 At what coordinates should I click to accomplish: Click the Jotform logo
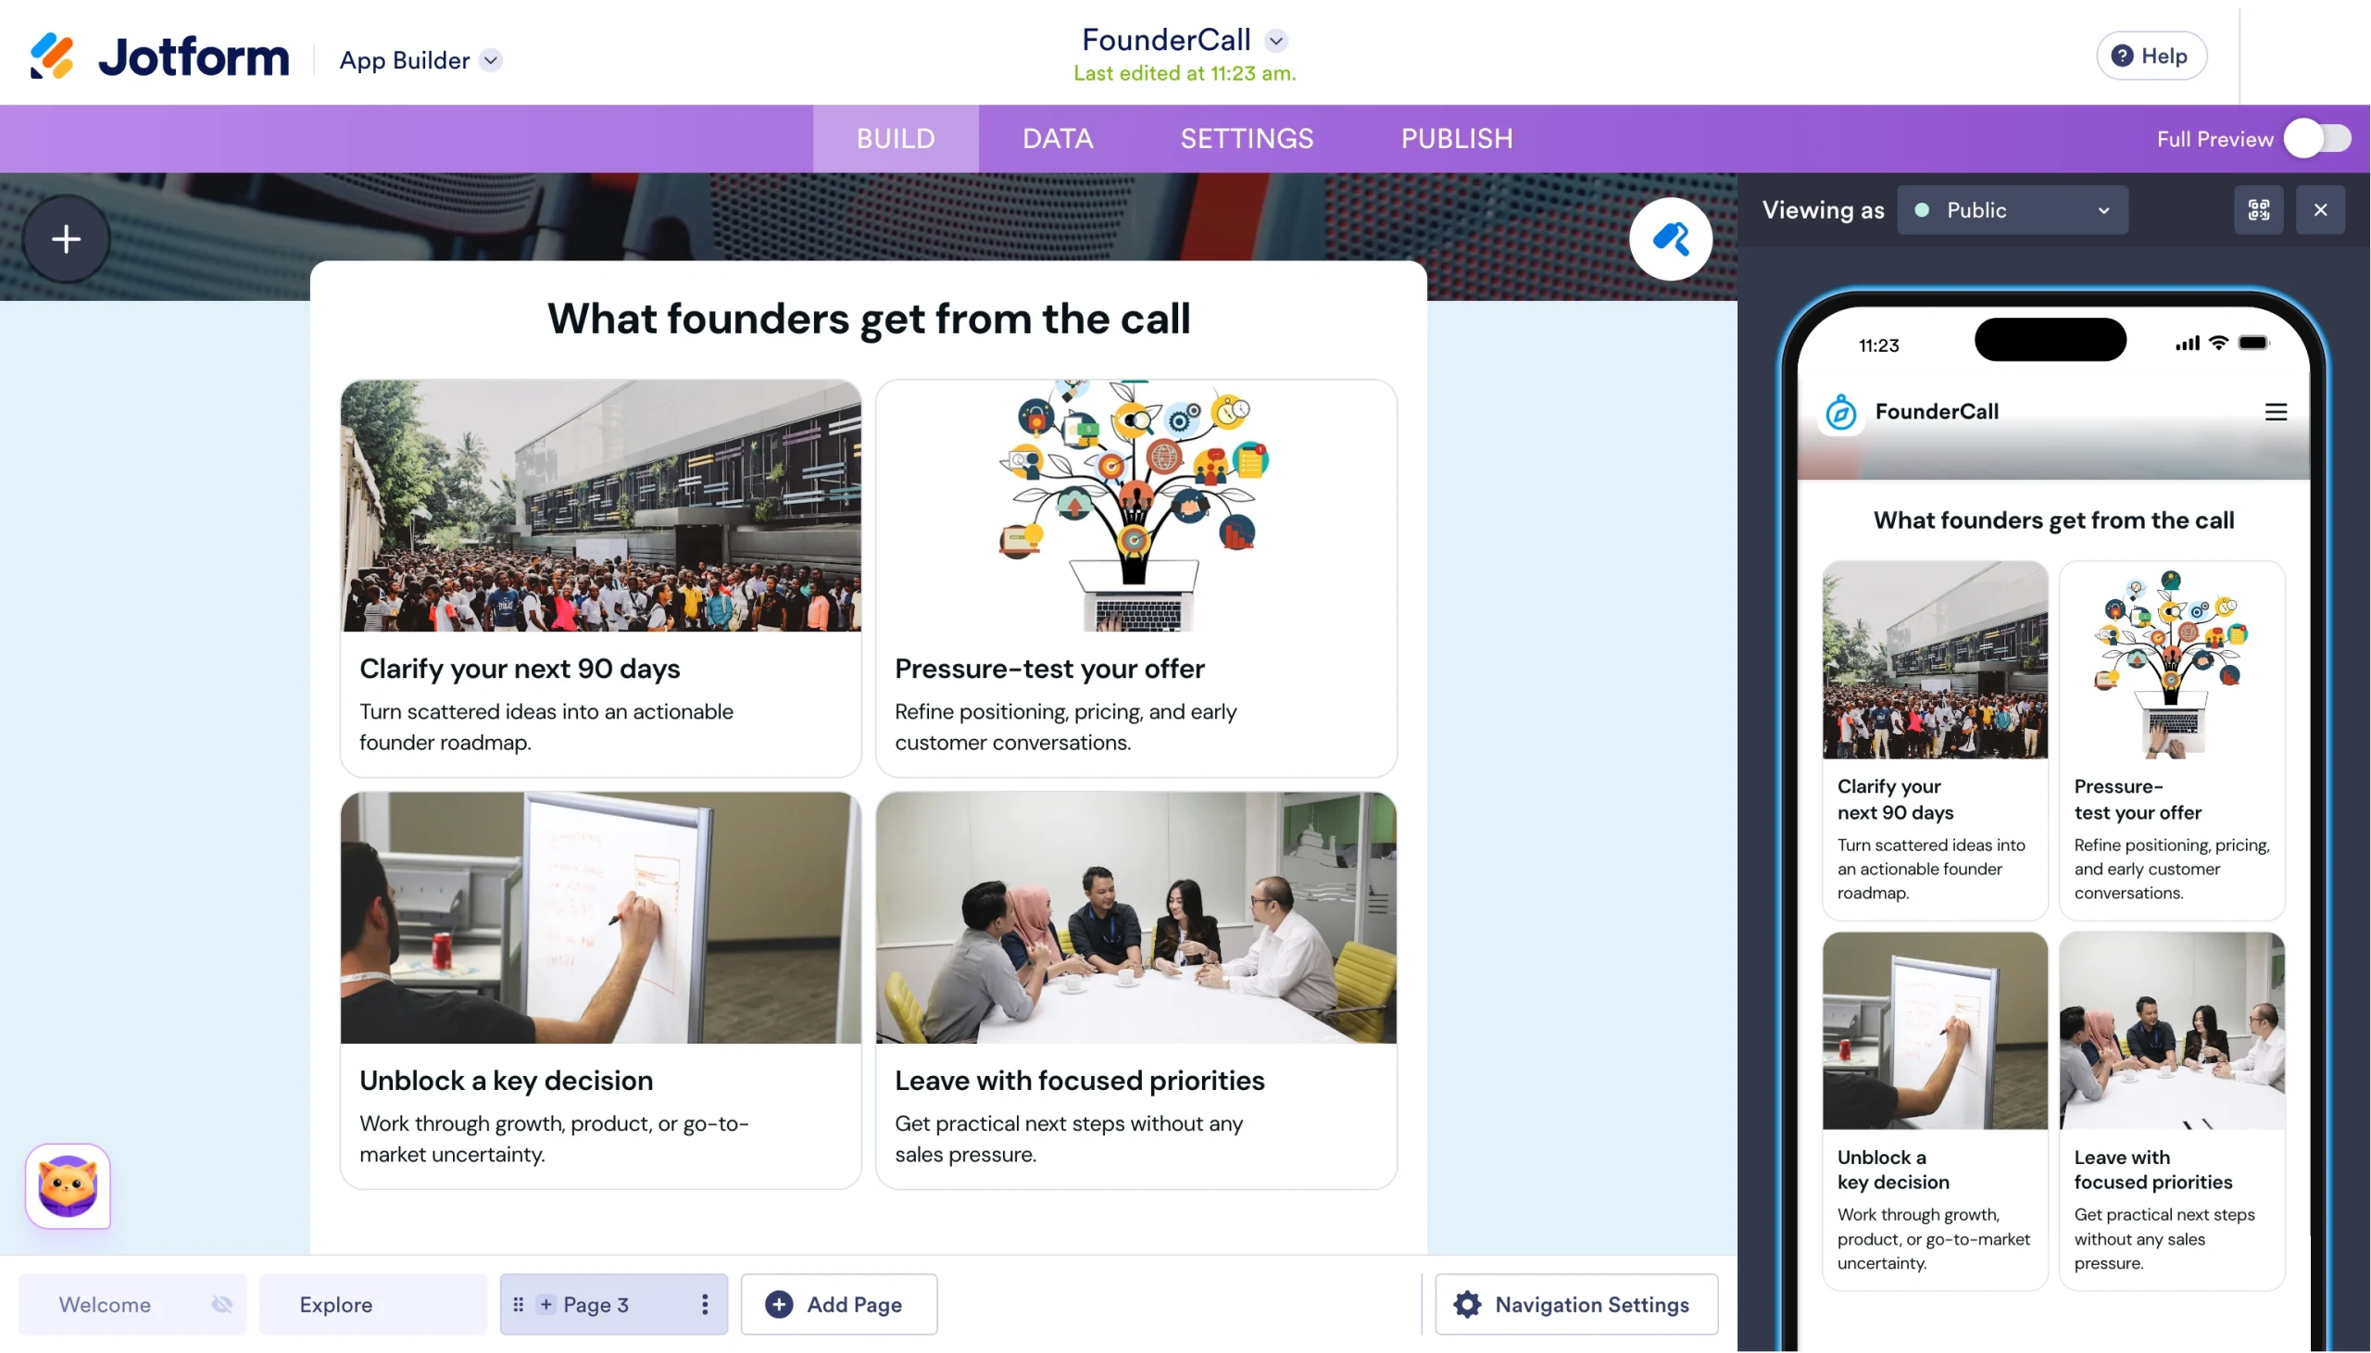tap(159, 56)
